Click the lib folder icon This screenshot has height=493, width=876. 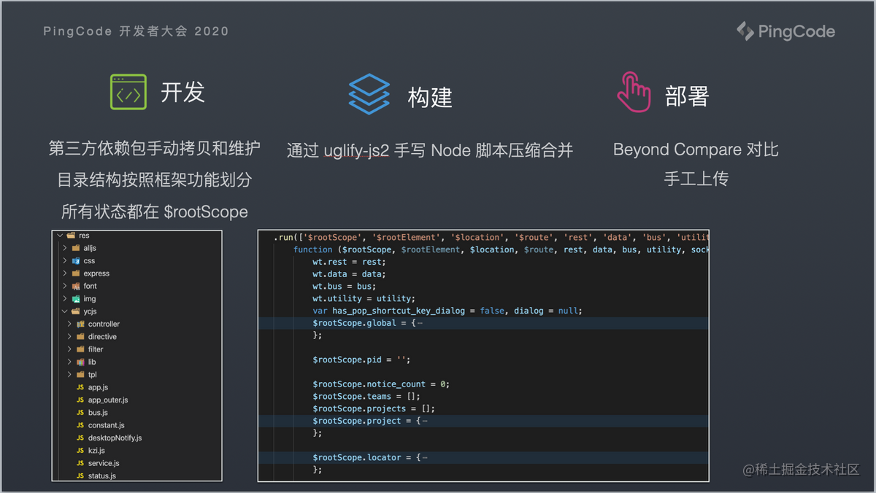click(80, 362)
